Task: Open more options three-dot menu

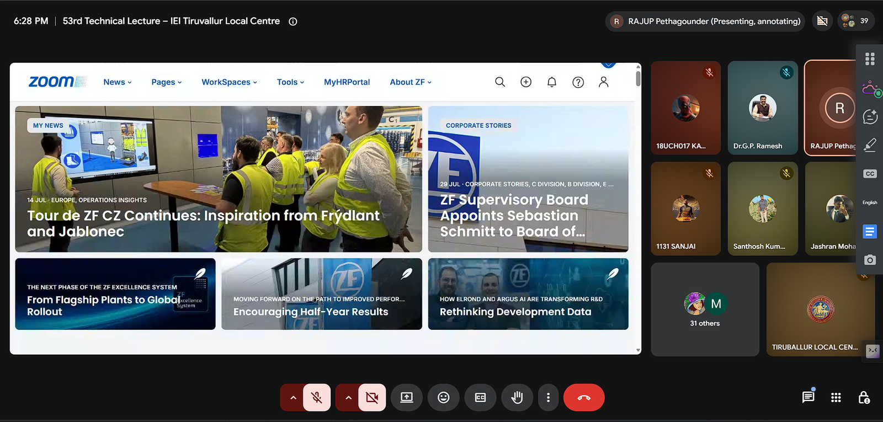Action: 548,398
